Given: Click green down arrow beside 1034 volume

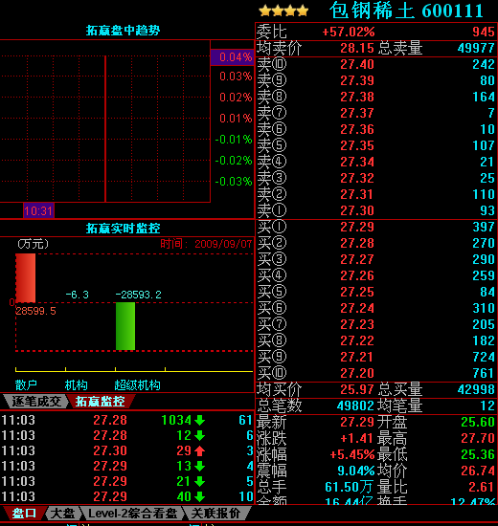Looking at the screenshot, I should pos(199,420).
